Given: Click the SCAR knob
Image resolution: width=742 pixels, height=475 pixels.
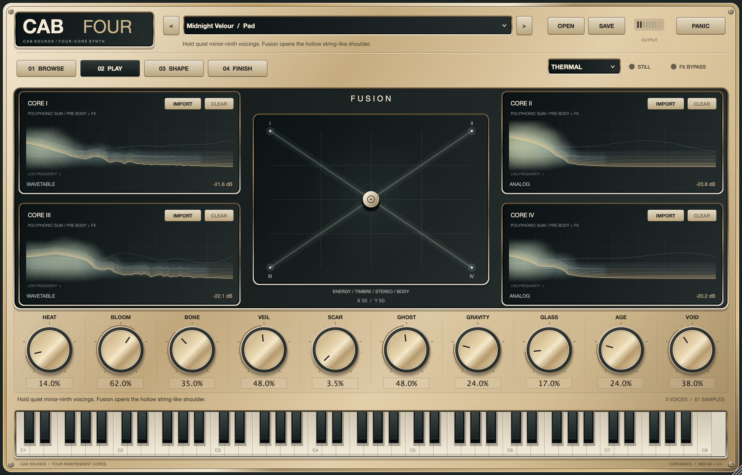Looking at the screenshot, I should coord(335,350).
